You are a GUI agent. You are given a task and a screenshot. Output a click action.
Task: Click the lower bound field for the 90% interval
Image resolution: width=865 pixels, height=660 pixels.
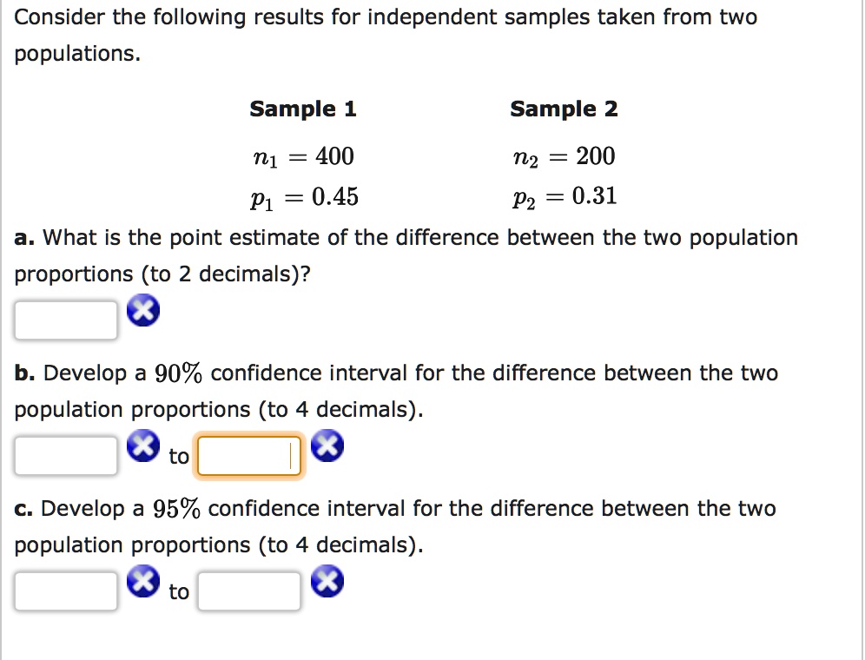(65, 453)
